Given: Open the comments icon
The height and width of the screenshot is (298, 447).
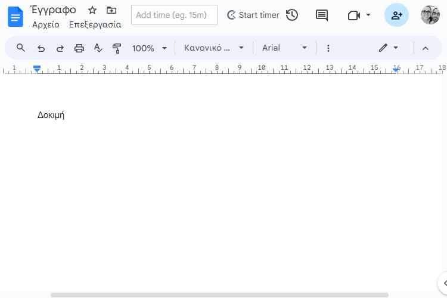Looking at the screenshot, I should [x=322, y=15].
